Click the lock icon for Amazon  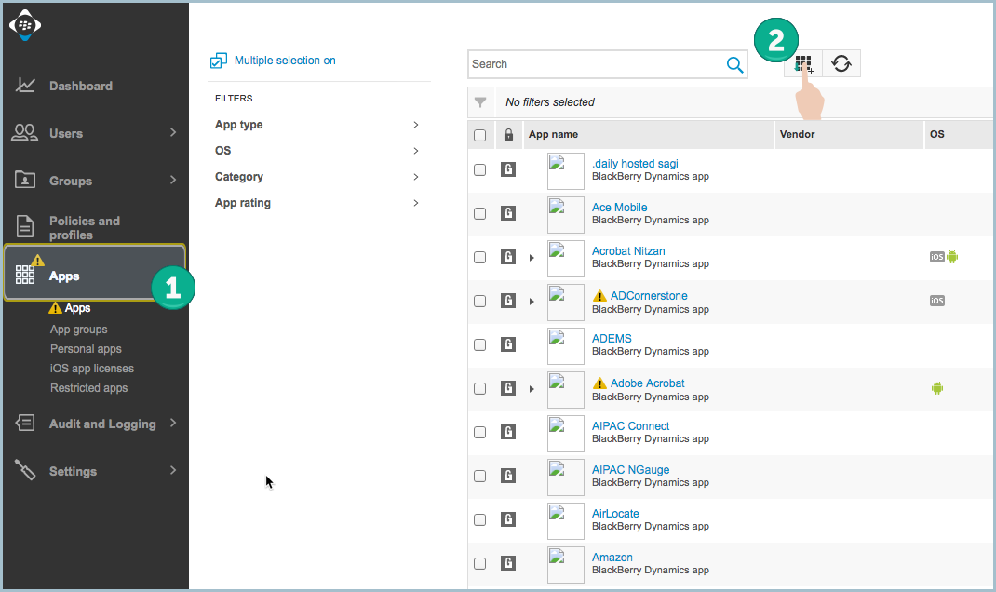pyautogui.click(x=508, y=563)
